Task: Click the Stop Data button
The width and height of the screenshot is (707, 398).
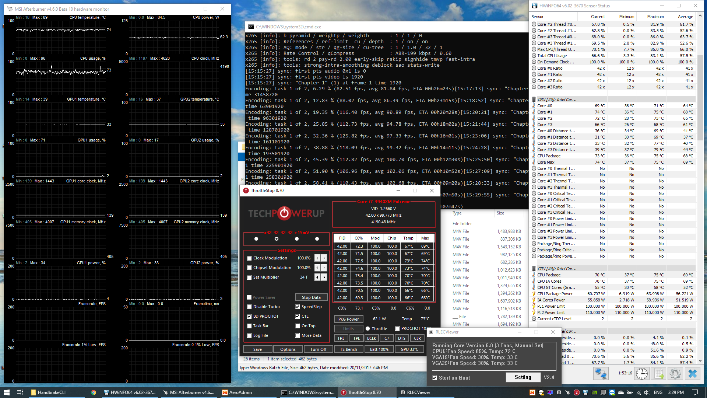Action: (311, 297)
